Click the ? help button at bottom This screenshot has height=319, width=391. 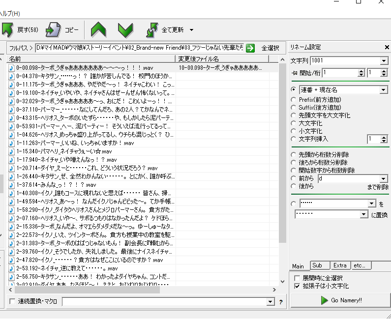[281, 302]
